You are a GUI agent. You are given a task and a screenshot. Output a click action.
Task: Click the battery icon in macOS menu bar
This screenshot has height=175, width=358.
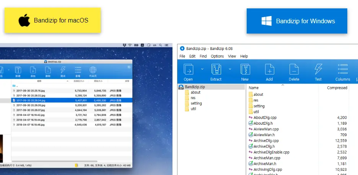[x=136, y=45]
